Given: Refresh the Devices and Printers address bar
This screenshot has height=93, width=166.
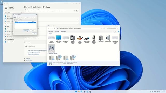Looking at the screenshot, I should point(104,29).
